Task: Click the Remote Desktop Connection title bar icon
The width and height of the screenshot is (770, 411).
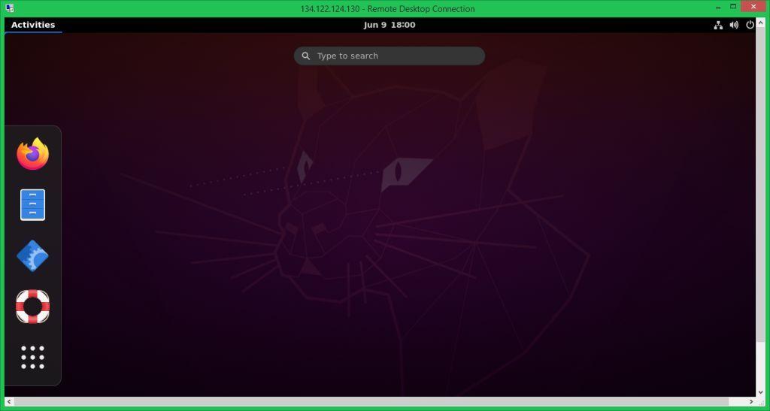Action: pyautogui.click(x=10, y=8)
